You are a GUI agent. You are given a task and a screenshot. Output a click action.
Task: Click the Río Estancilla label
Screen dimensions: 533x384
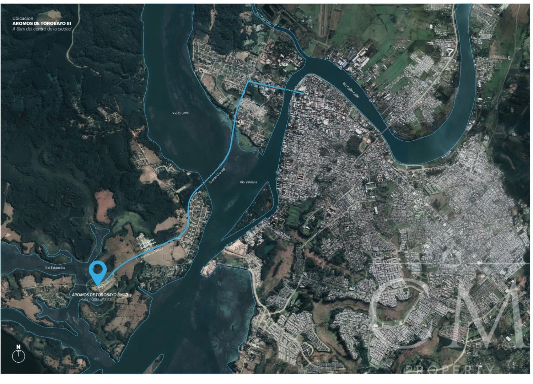pos(55,268)
